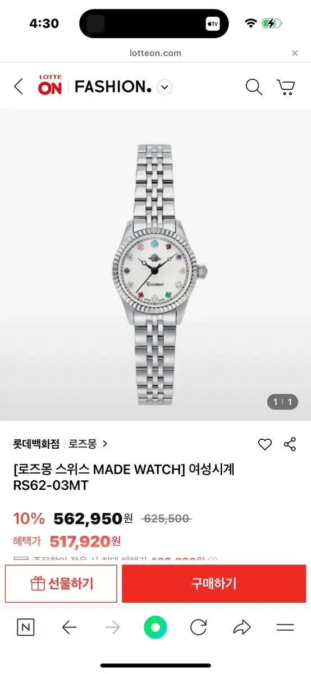Viewport: 311px width, 674px height.
Task: Open the 롯데백화점 store link
Action: (36, 444)
